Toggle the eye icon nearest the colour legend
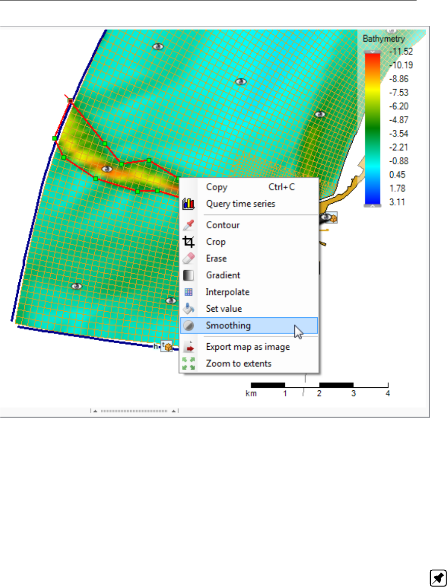The width and height of the screenshot is (447, 587). (x=319, y=115)
